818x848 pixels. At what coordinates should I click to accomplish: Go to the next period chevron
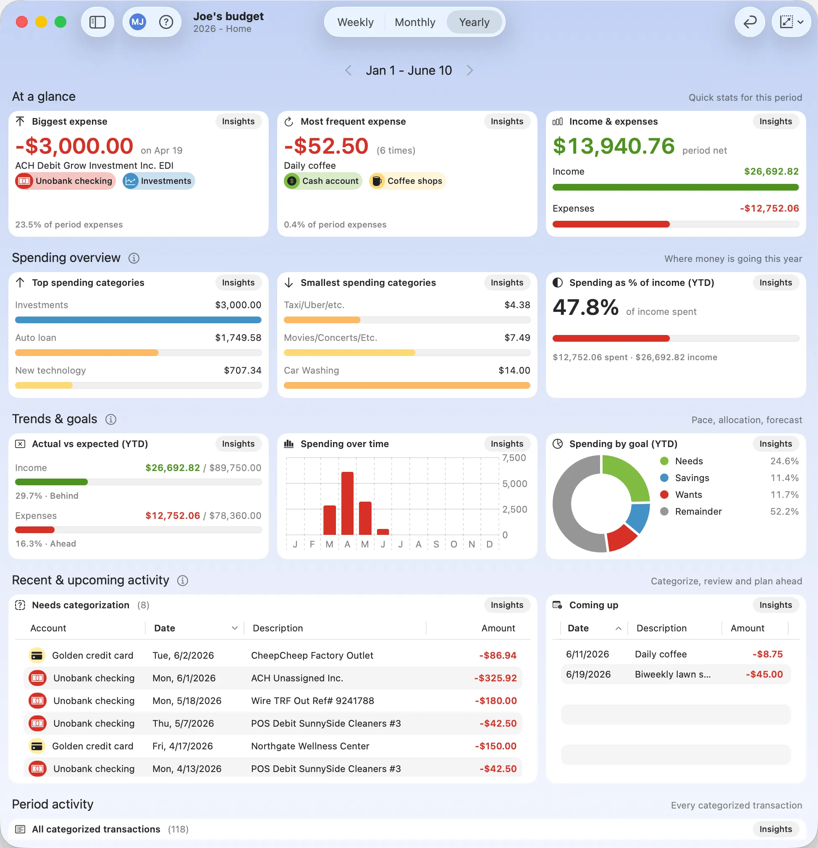click(x=470, y=71)
